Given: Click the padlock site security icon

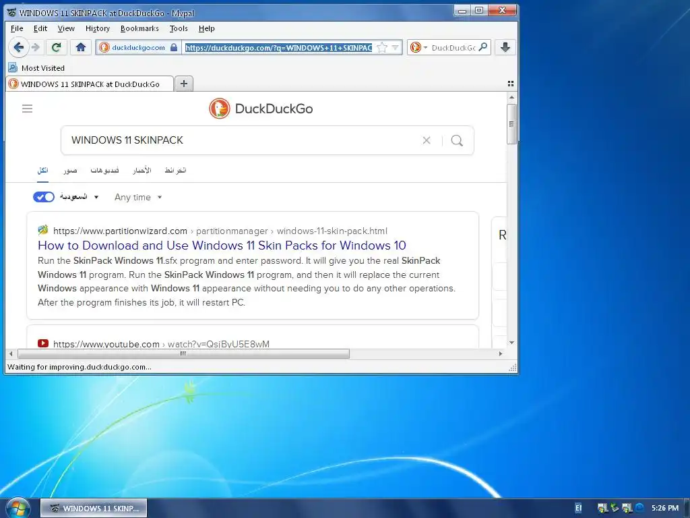Looking at the screenshot, I should coord(174,47).
